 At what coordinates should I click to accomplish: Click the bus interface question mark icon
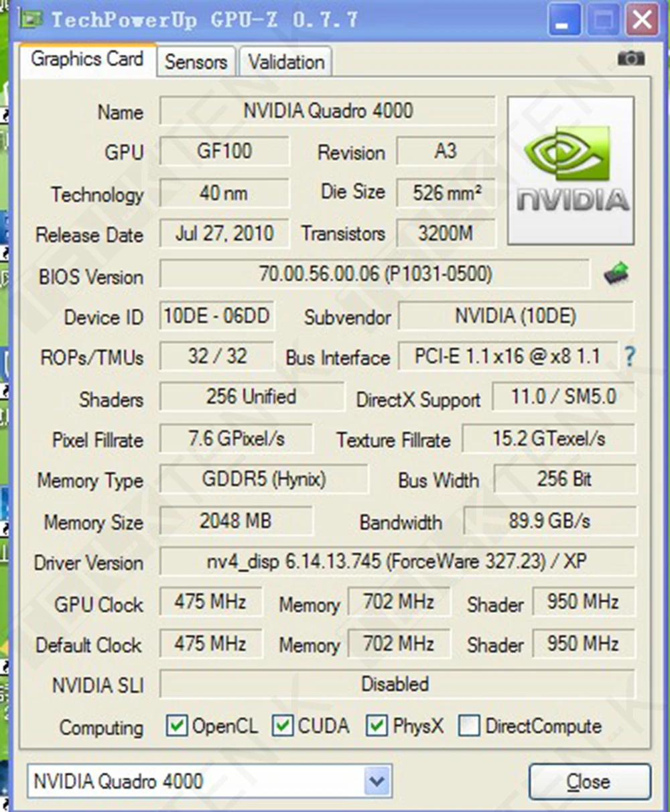(629, 356)
